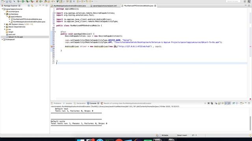Select pom.xml in Package Explorer
The height and width of the screenshot is (141, 252).
12,34
